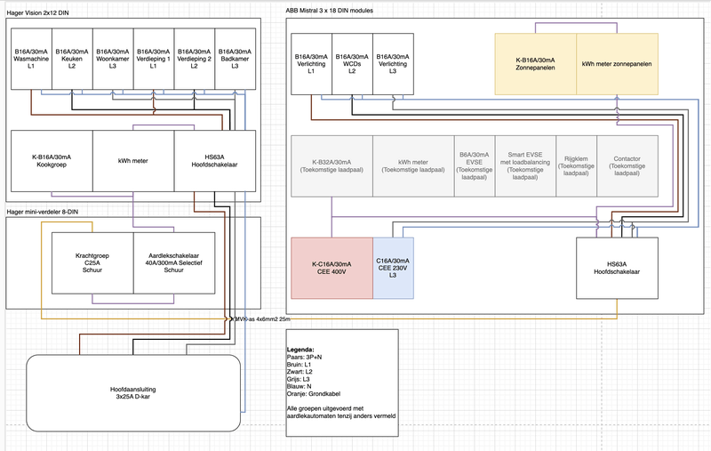
Task: Select the Krachtgroep C25A Schuur block
Action: 92,263
